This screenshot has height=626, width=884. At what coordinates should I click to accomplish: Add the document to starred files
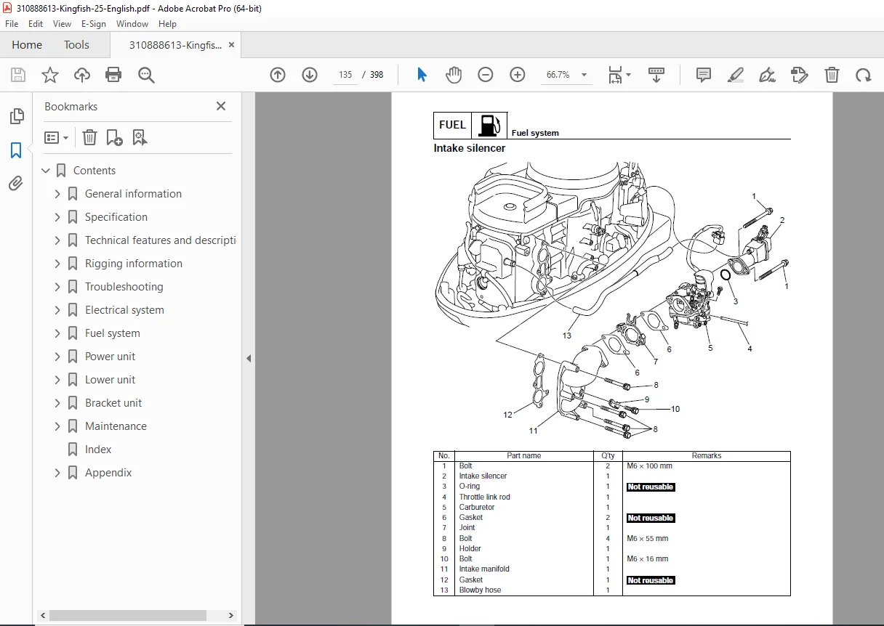(49, 75)
